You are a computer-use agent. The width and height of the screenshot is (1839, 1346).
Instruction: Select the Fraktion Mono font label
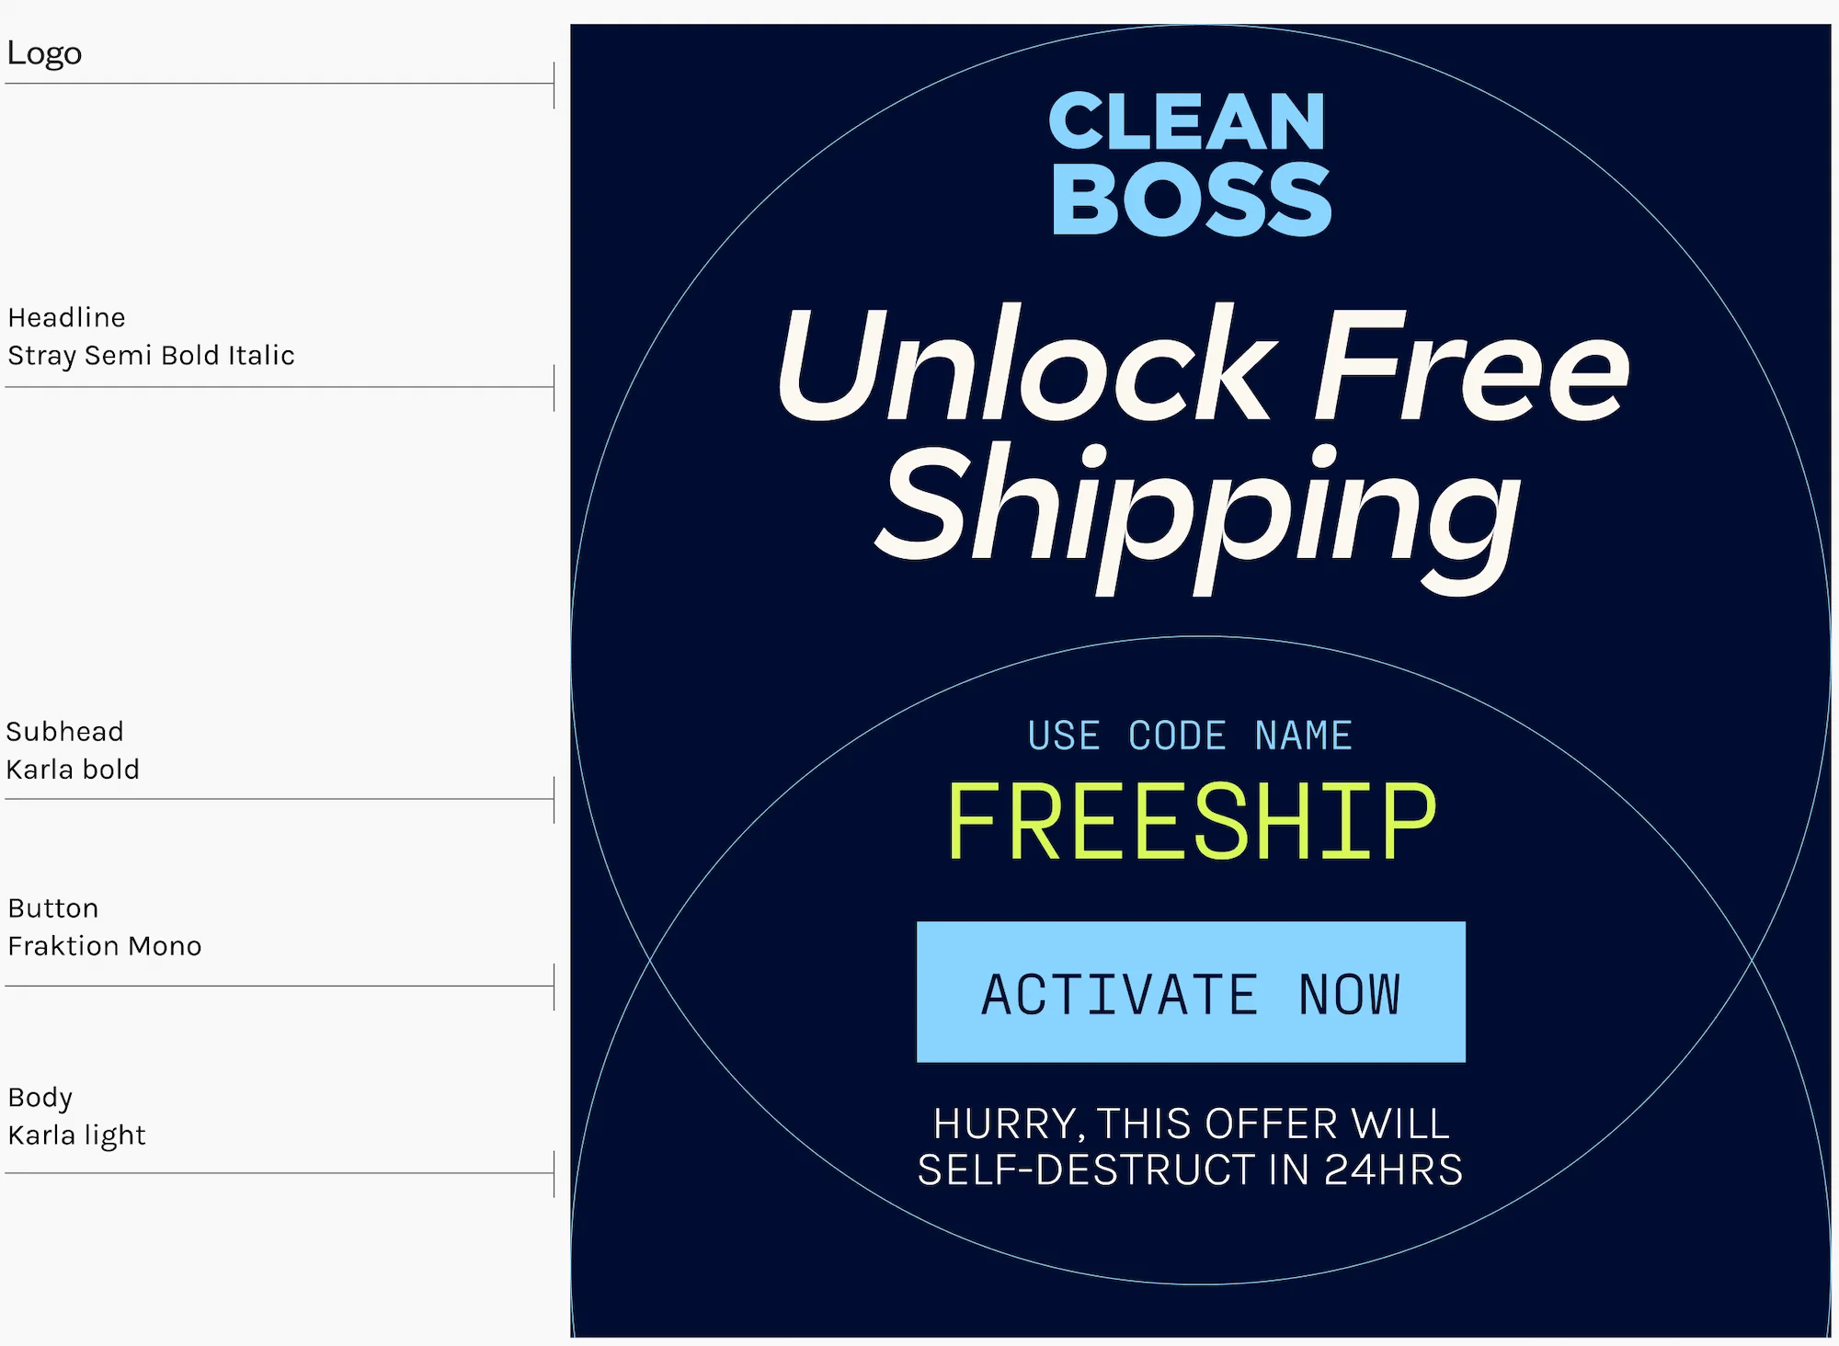tap(104, 946)
